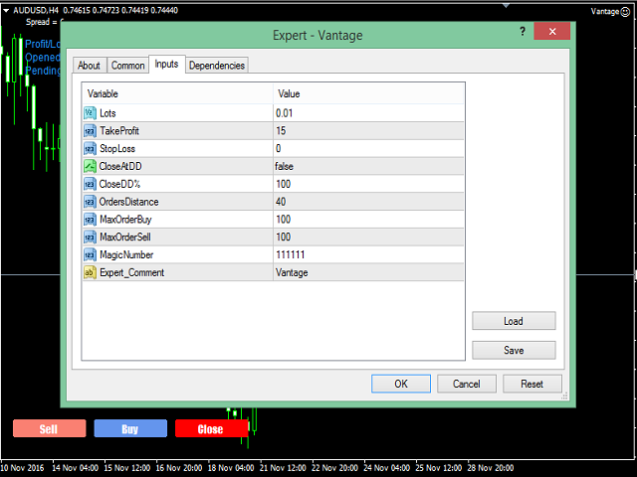
Task: Select the Lots value field 0.01
Action: [x=368, y=113]
